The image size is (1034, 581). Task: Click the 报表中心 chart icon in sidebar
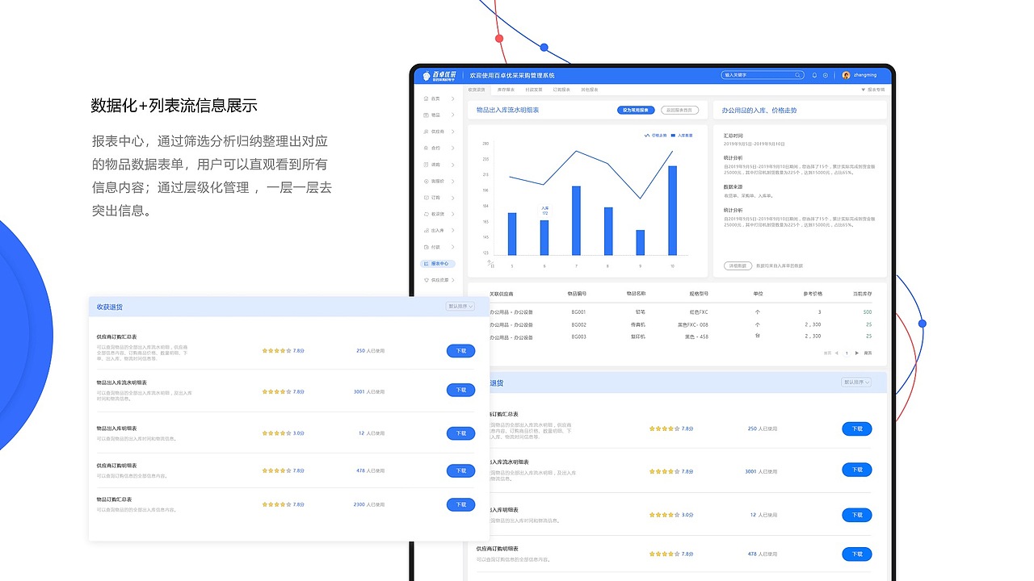pos(426,264)
